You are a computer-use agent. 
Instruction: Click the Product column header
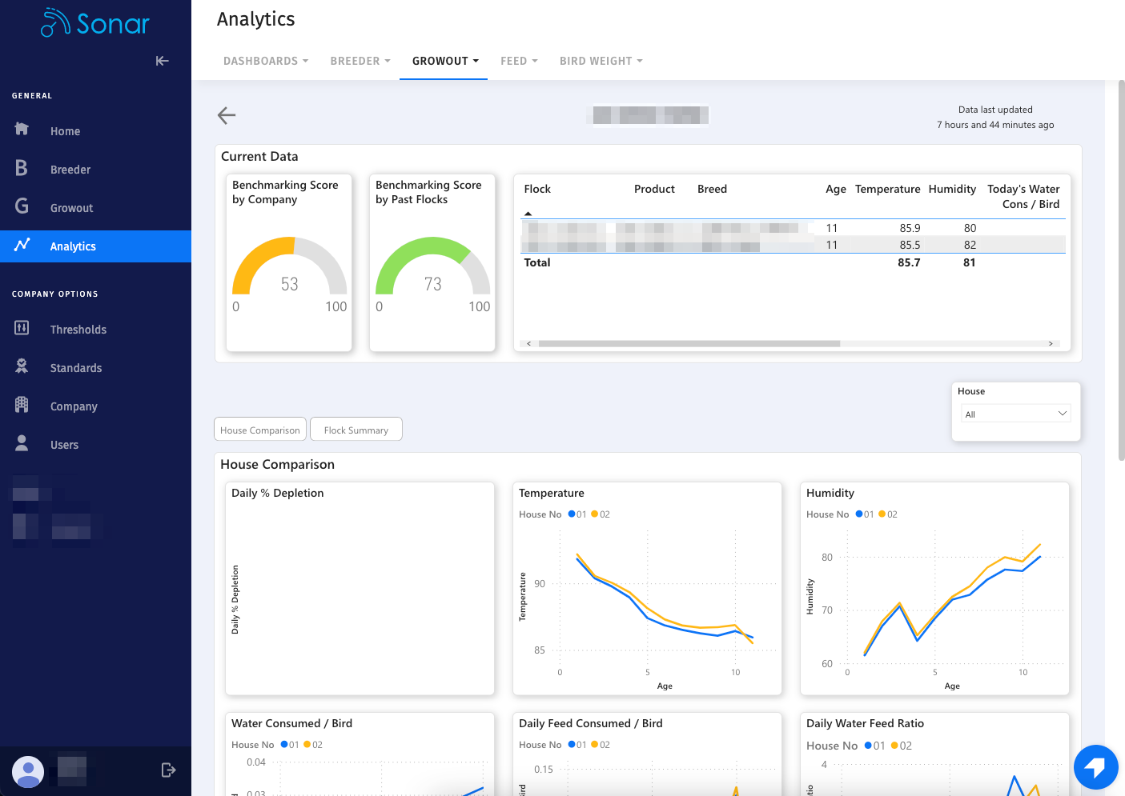(654, 189)
